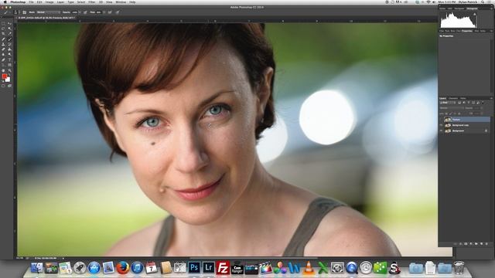This screenshot has height=278, width=495.
Task: Select the locked Background layer
Action: pyautogui.click(x=465, y=131)
